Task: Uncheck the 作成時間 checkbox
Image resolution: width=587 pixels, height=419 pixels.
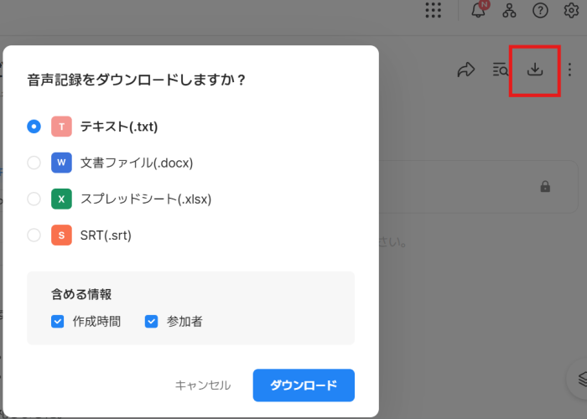Action: click(58, 321)
